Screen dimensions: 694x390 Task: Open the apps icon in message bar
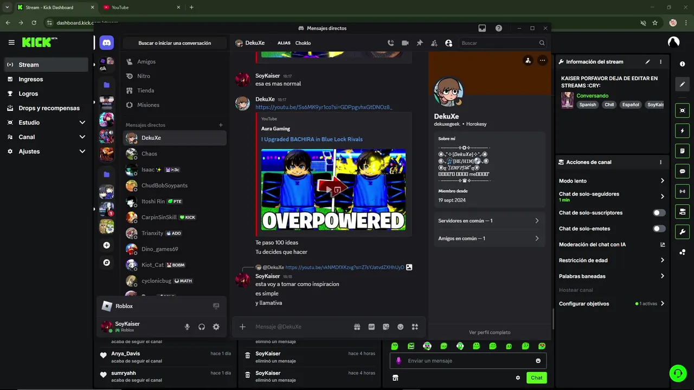click(x=415, y=327)
